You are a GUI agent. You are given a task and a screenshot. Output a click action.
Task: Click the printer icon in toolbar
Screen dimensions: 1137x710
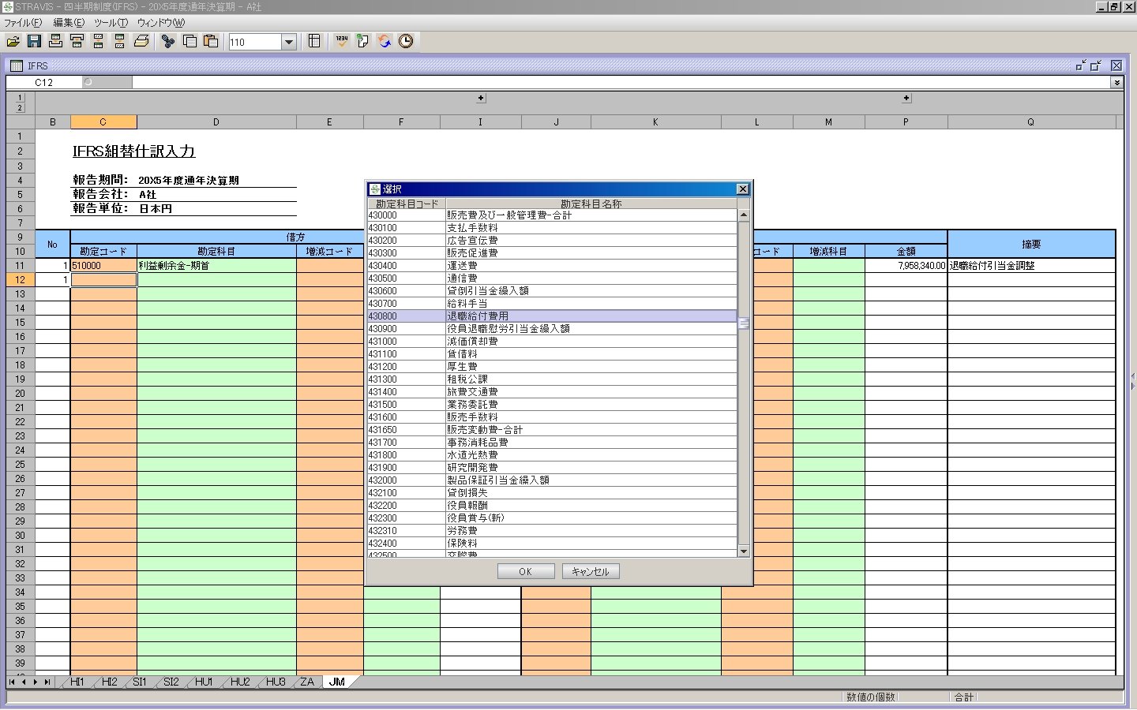[141, 42]
